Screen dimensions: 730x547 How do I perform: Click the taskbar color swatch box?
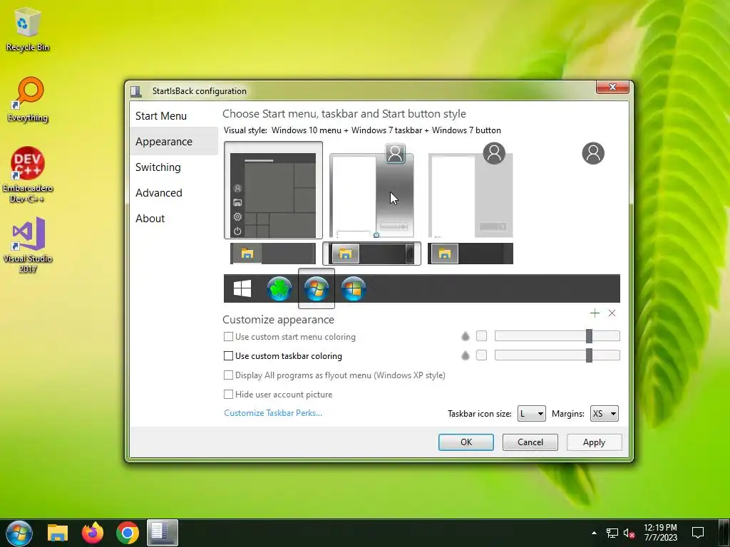point(481,355)
